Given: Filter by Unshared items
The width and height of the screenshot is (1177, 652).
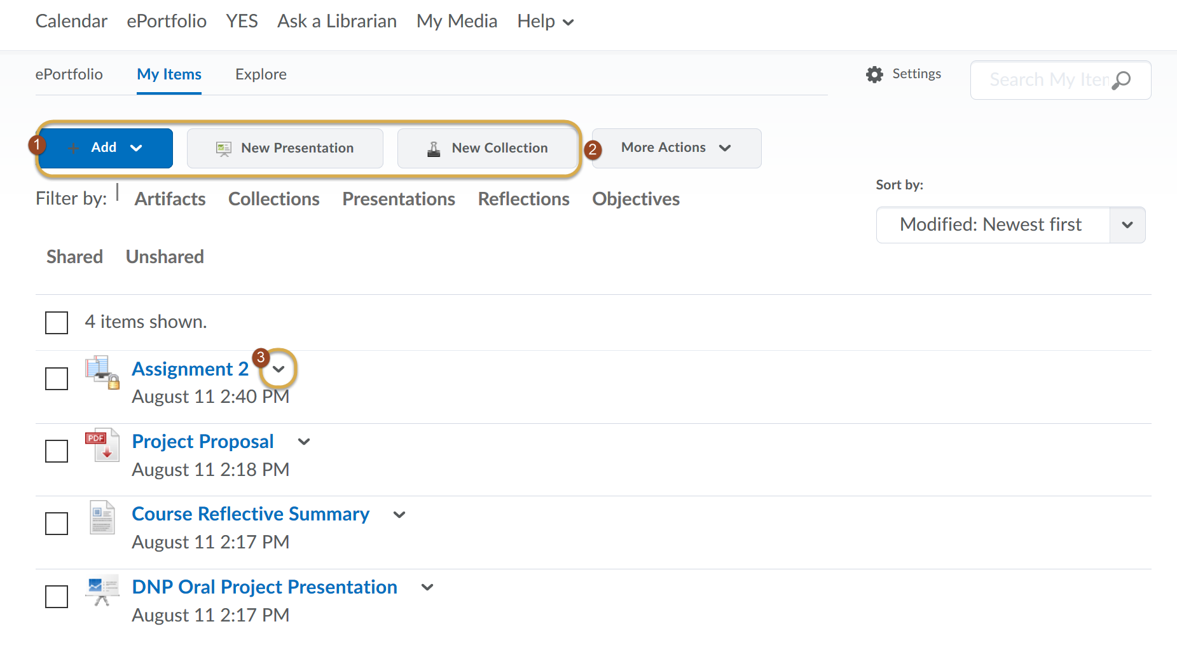Looking at the screenshot, I should pyautogui.click(x=165, y=257).
